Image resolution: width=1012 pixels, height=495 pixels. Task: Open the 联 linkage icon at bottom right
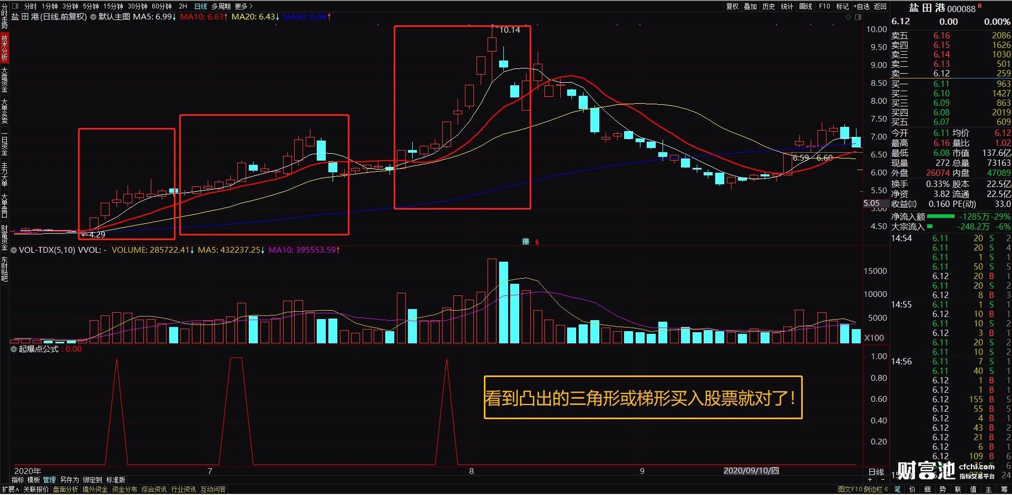[x=958, y=489]
